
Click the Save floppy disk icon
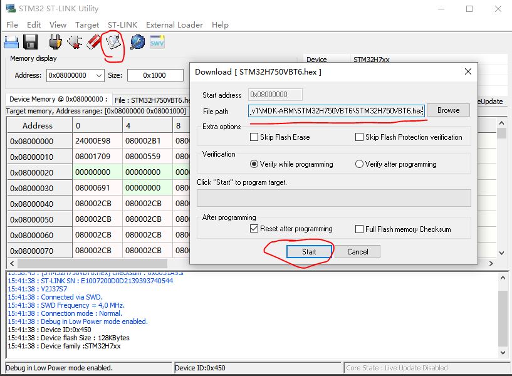click(30, 43)
